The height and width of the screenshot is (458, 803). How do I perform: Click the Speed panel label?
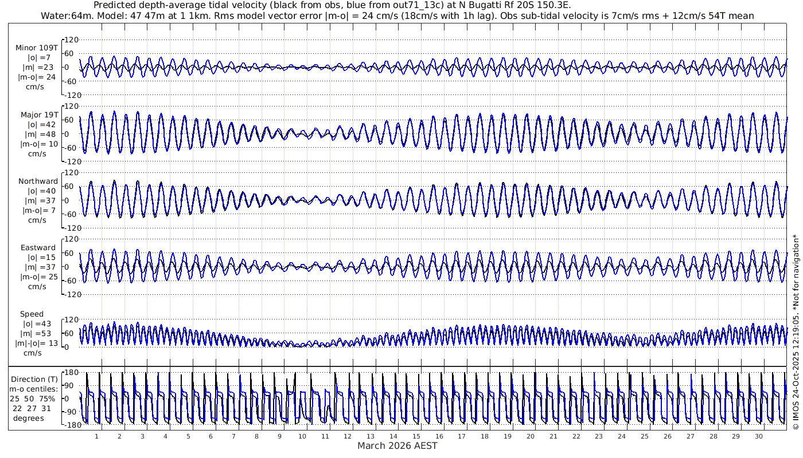32,314
